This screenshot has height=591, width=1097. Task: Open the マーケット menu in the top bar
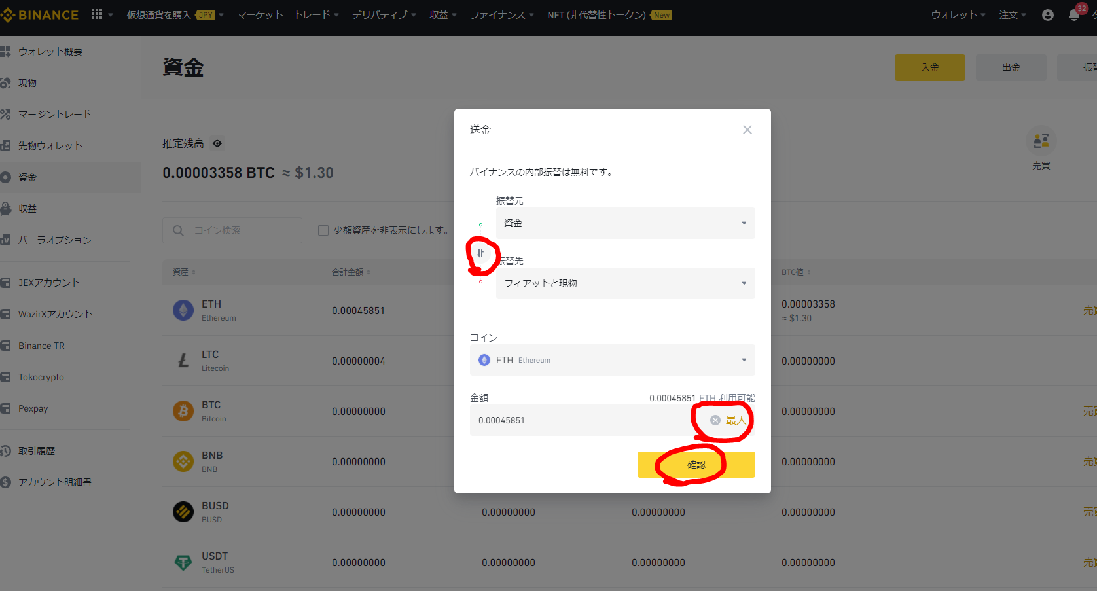coord(259,14)
